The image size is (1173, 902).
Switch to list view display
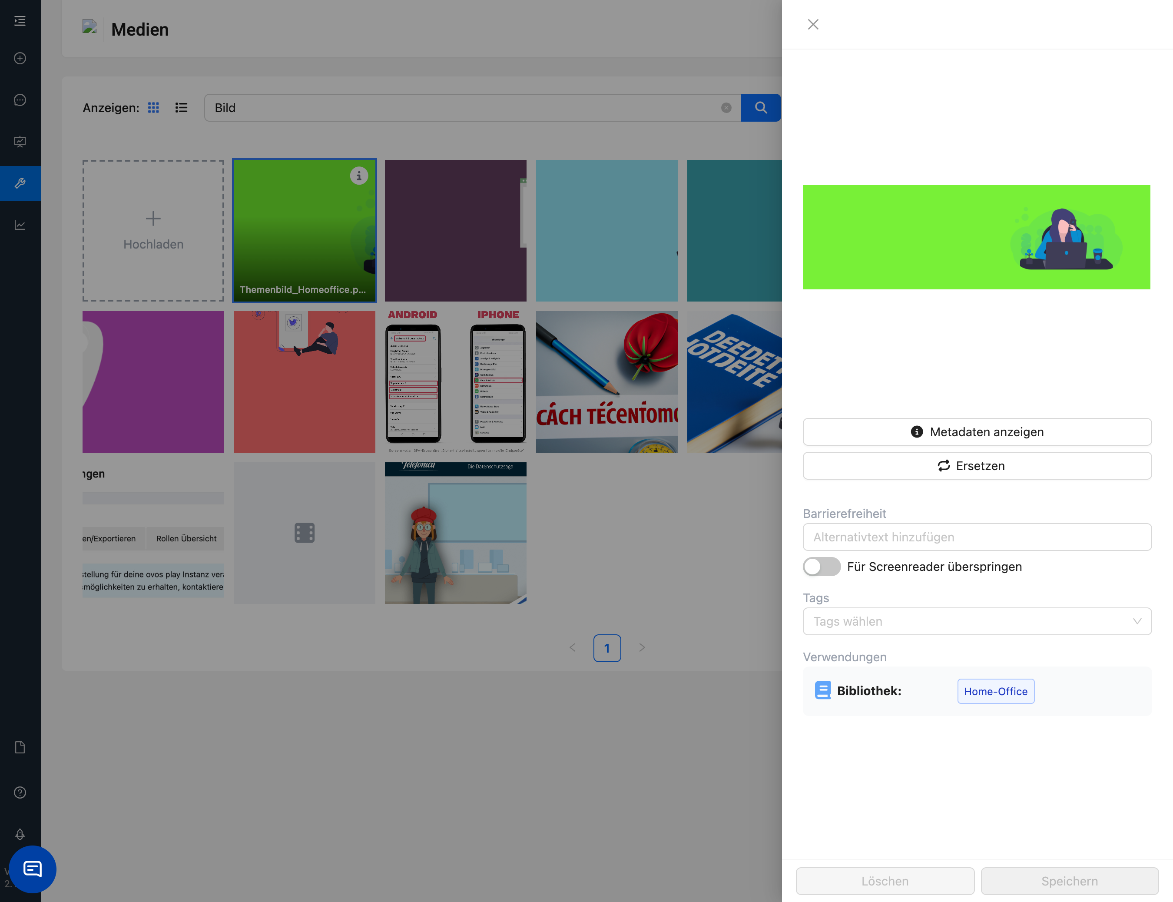coord(182,108)
